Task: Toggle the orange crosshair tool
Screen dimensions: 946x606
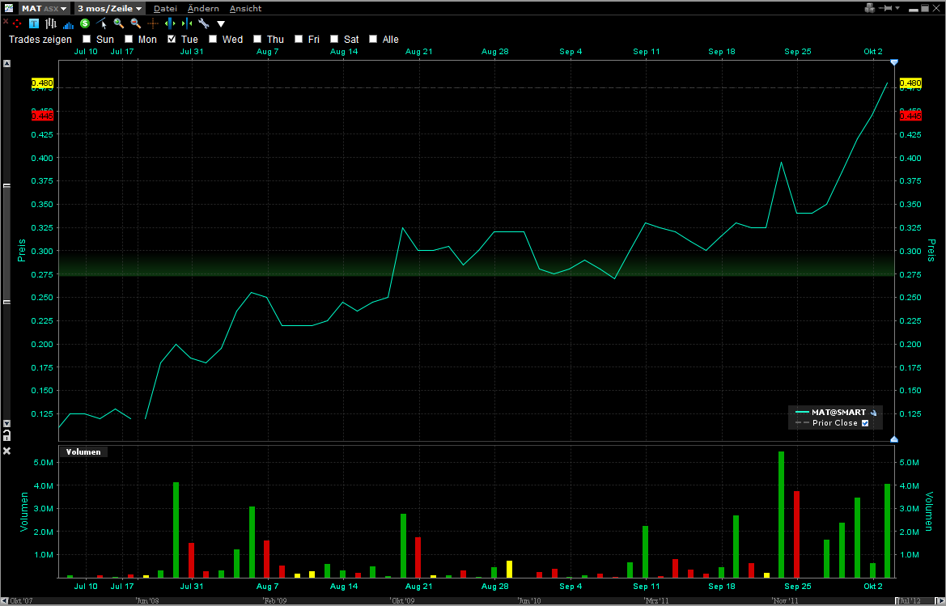Action: [153, 23]
